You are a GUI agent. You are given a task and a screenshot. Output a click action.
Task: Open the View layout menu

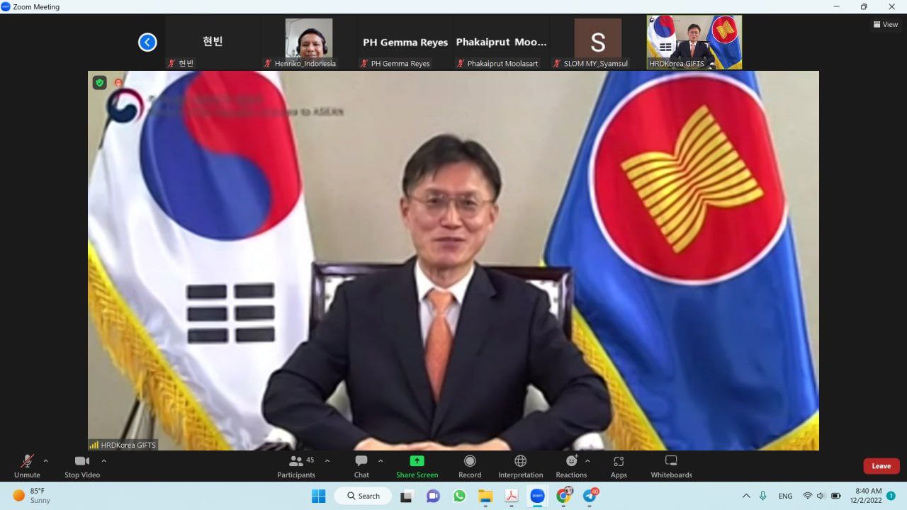[x=886, y=24]
